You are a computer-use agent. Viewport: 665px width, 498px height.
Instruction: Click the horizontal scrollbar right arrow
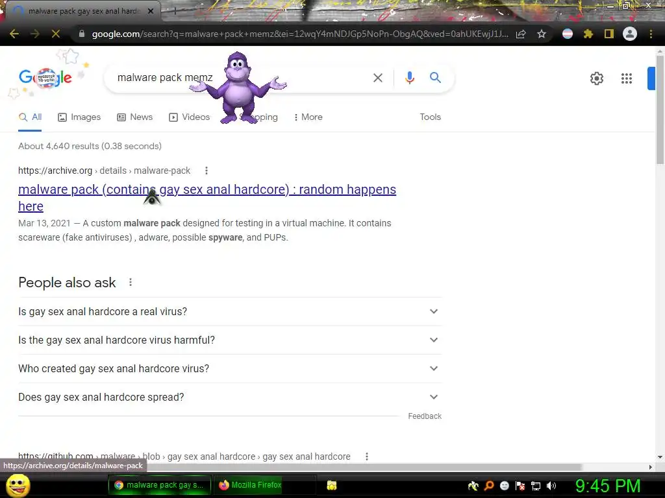point(651,467)
